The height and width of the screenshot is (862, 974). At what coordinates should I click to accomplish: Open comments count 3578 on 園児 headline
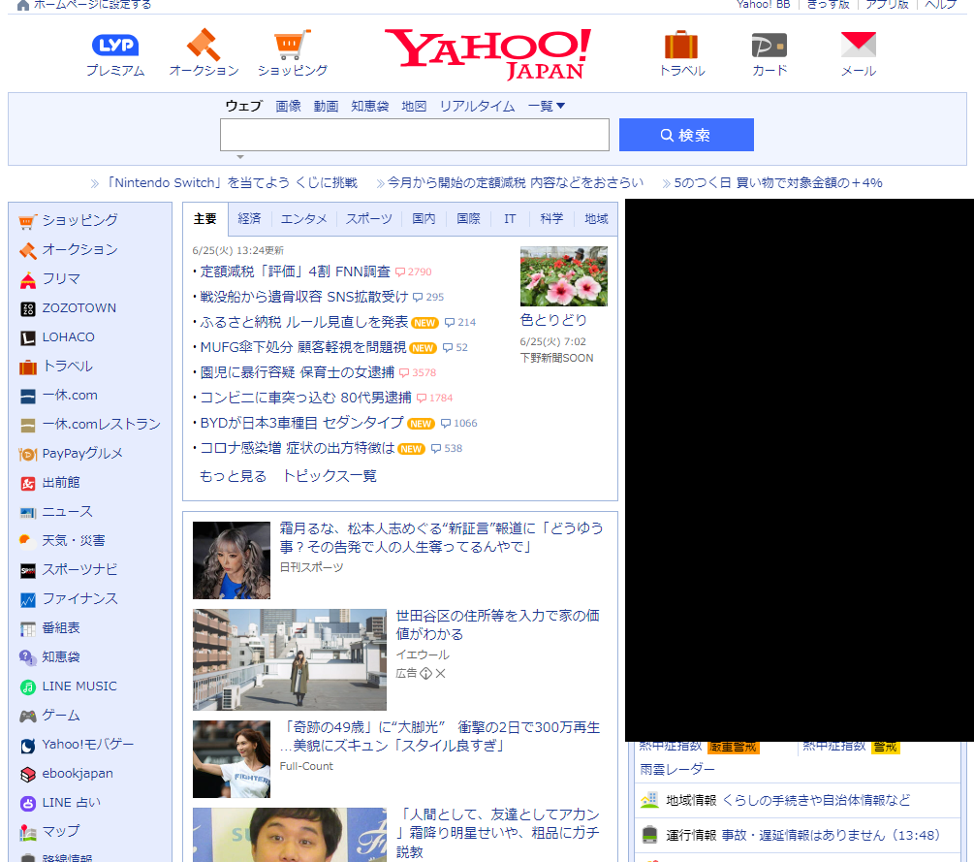pyautogui.click(x=418, y=373)
